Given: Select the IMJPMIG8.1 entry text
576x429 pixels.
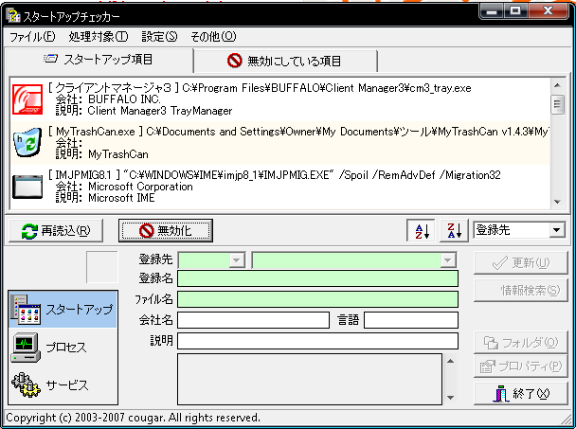Looking at the screenshot, I should (x=274, y=175).
